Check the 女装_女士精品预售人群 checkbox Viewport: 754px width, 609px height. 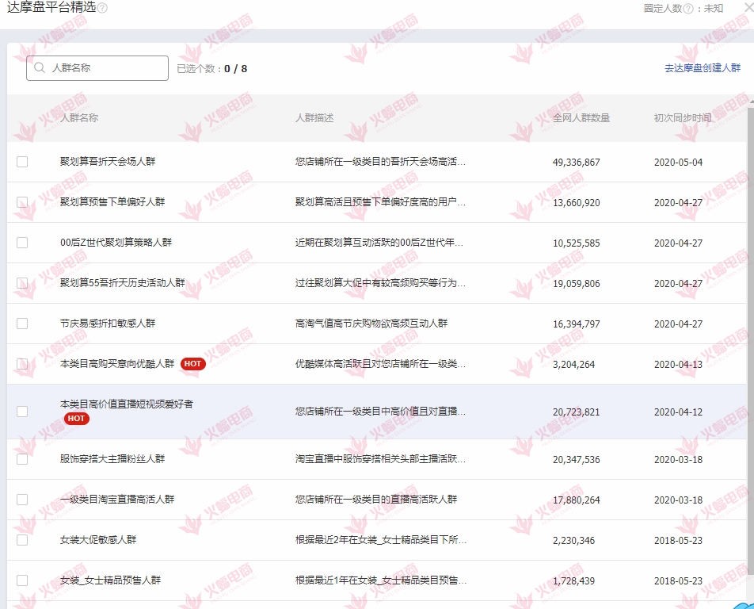tap(22, 580)
